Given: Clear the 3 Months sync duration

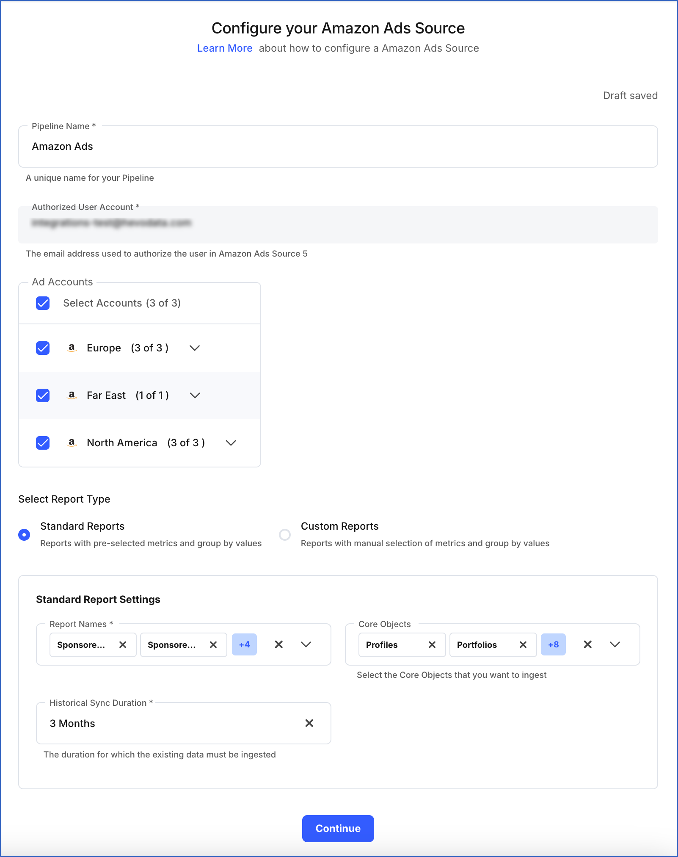Looking at the screenshot, I should pos(309,723).
